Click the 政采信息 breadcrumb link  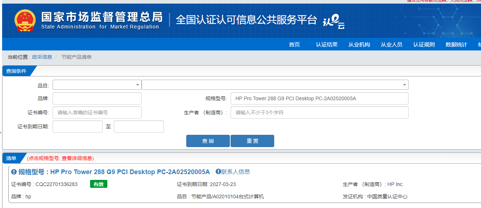[42, 57]
